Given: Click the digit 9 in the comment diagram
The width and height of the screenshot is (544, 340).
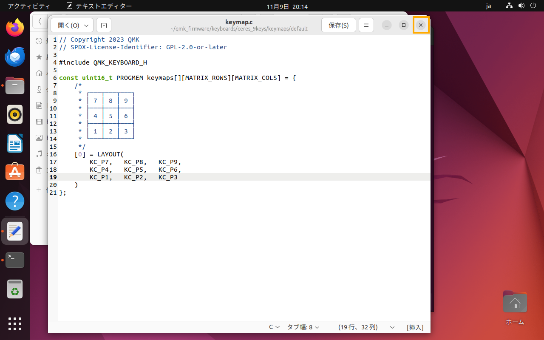Looking at the screenshot, I should [126, 101].
